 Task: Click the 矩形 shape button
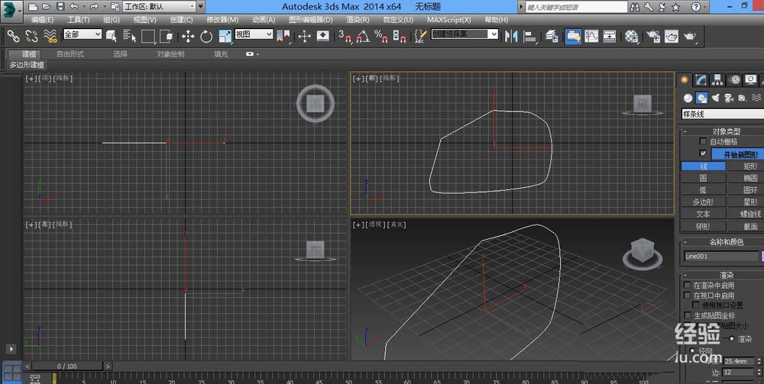(x=750, y=166)
